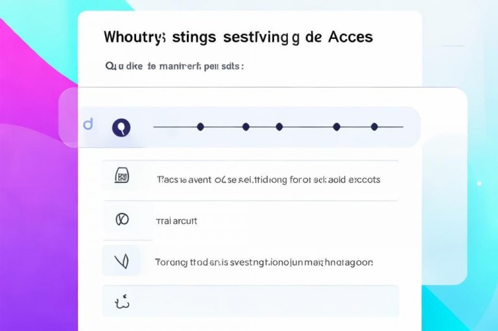The width and height of the screenshot is (498, 331).
Task: Click the V-shaped leaf icon
Action: point(122,262)
